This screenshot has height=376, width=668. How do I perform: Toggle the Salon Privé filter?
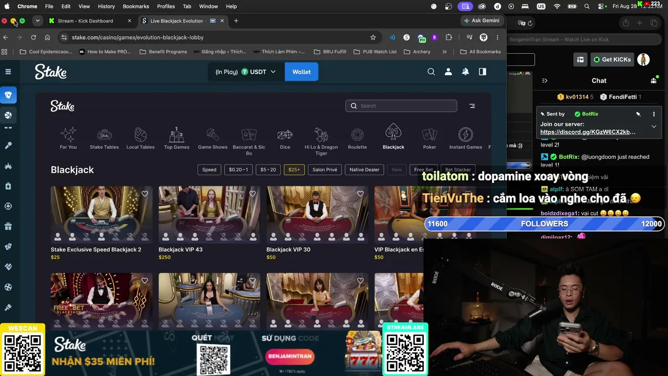click(x=325, y=170)
